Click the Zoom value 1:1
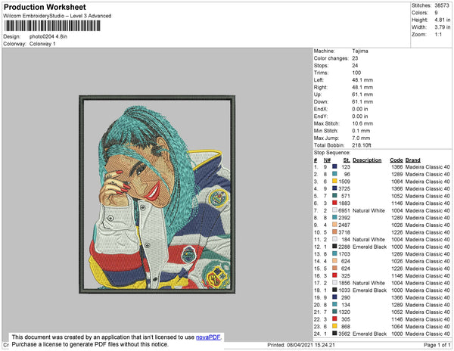Screen dimensions: 454x351 tap(438, 35)
